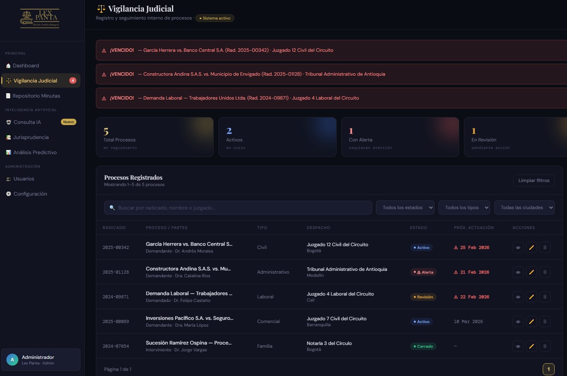This screenshot has width=567, height=376.
Task: Click the Consulta IA icon
Action: (9, 122)
